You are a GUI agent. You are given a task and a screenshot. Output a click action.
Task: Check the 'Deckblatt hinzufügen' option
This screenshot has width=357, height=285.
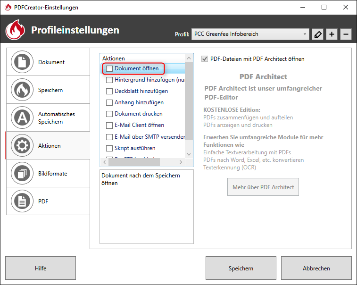[x=109, y=91]
